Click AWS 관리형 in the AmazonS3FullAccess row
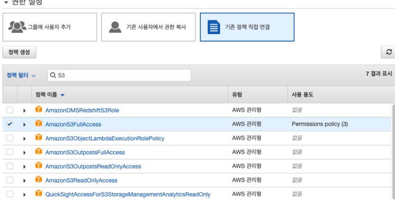Screen dimensions: 395x200 tap(246, 124)
